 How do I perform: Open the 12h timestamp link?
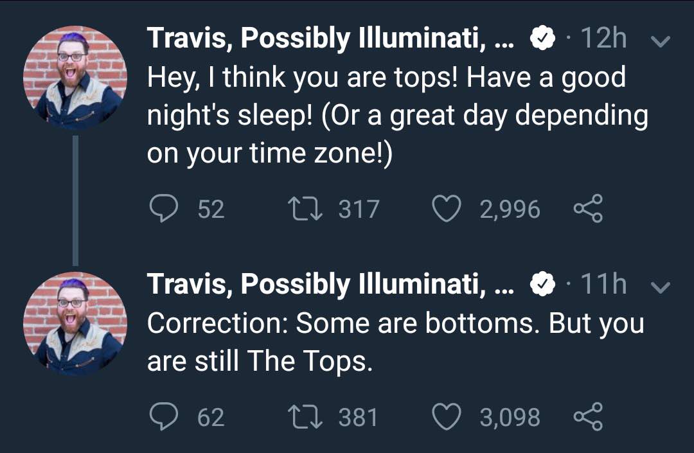pyautogui.click(x=603, y=38)
